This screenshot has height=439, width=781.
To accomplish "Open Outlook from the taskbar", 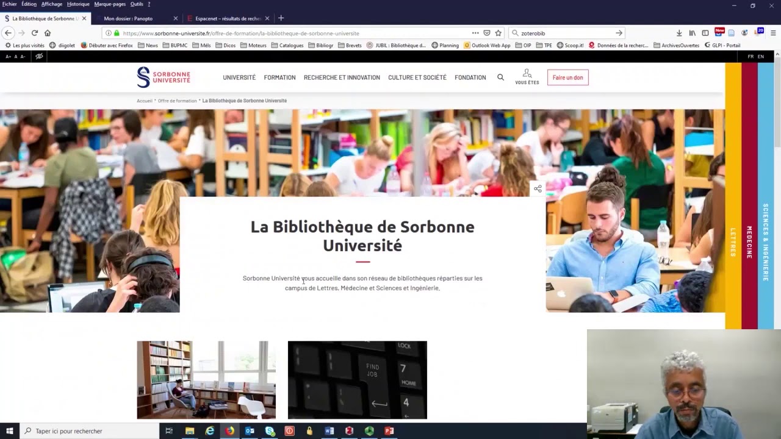I will 250,431.
